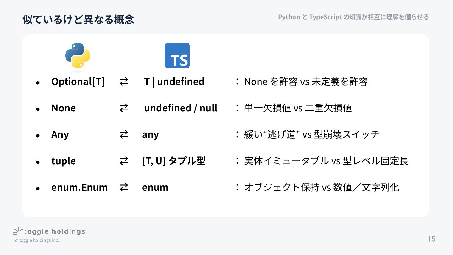Click the toggle holdings inc. copyright text
The image size is (453, 255).
[36, 240]
